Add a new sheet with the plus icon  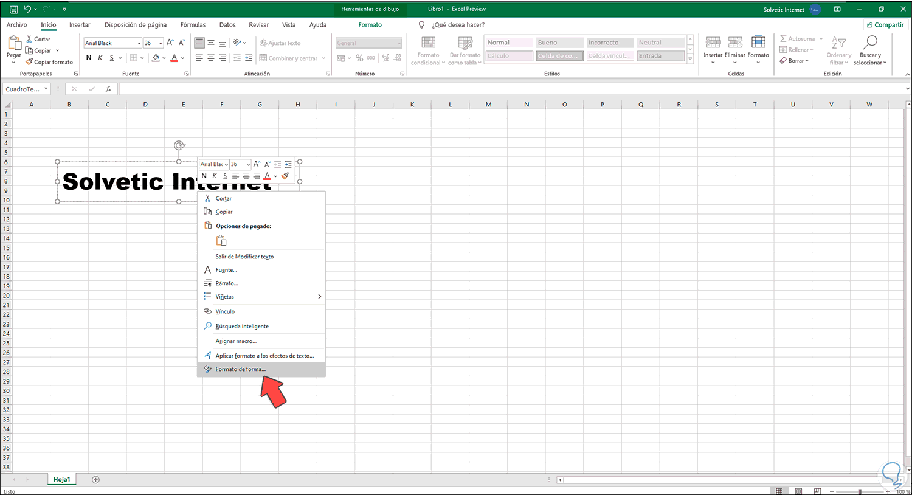tap(95, 480)
